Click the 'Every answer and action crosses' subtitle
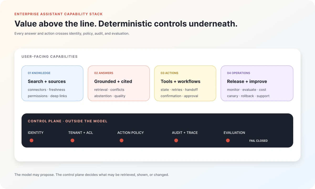This screenshot has height=189, width=315. [x=72, y=34]
